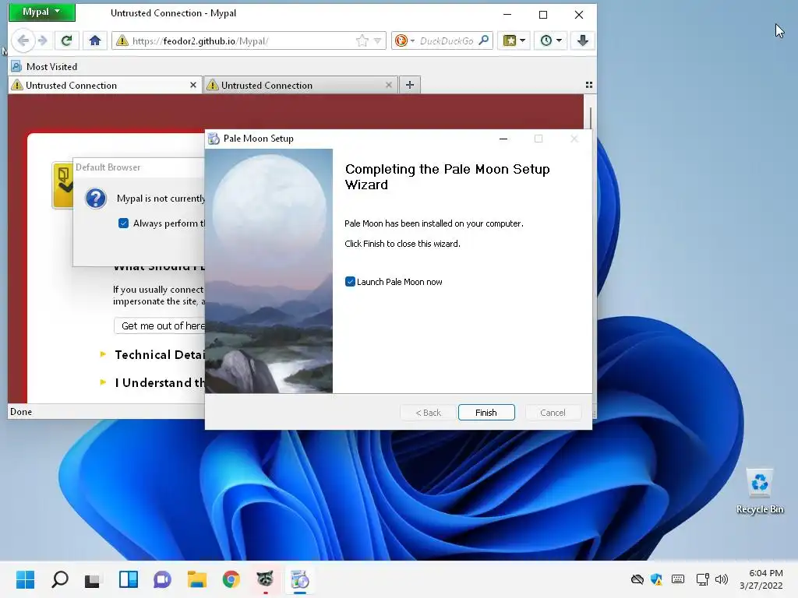798x598 pixels.
Task: Switch to Pale Moon Setup taskbar icon
Action: coord(300,579)
